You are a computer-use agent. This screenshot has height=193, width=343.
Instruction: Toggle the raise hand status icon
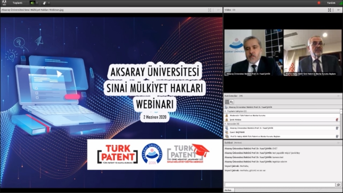[x=45, y=3]
